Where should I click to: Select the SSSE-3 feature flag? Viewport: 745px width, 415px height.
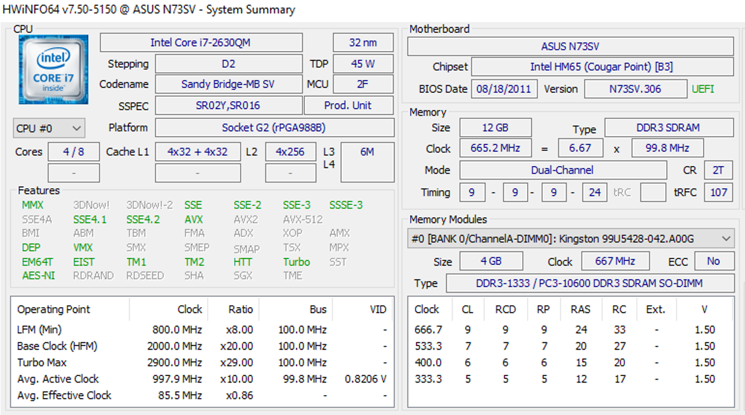coord(346,205)
